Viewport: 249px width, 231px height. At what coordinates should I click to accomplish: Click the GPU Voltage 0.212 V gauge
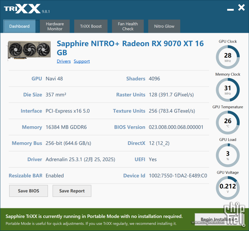coord(228,188)
